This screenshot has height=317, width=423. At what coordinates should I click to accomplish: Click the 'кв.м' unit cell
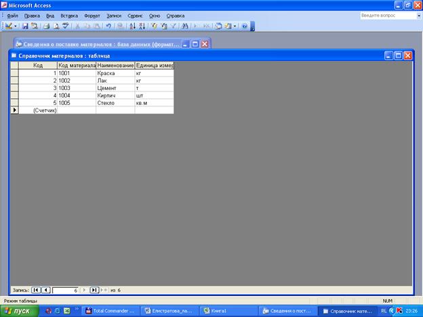[x=155, y=103]
